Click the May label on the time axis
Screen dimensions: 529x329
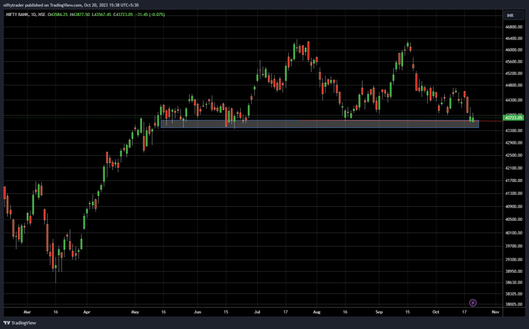point(135,312)
